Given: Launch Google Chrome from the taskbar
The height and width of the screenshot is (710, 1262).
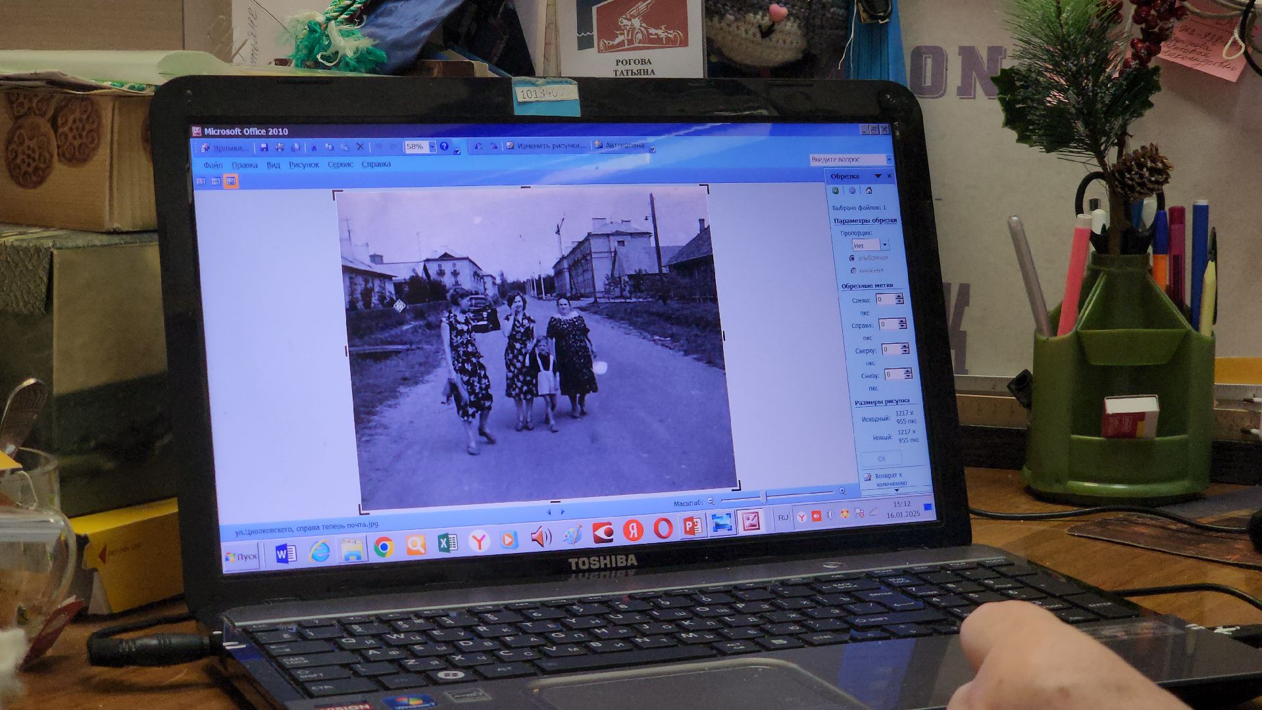Looking at the screenshot, I should click(x=384, y=546).
